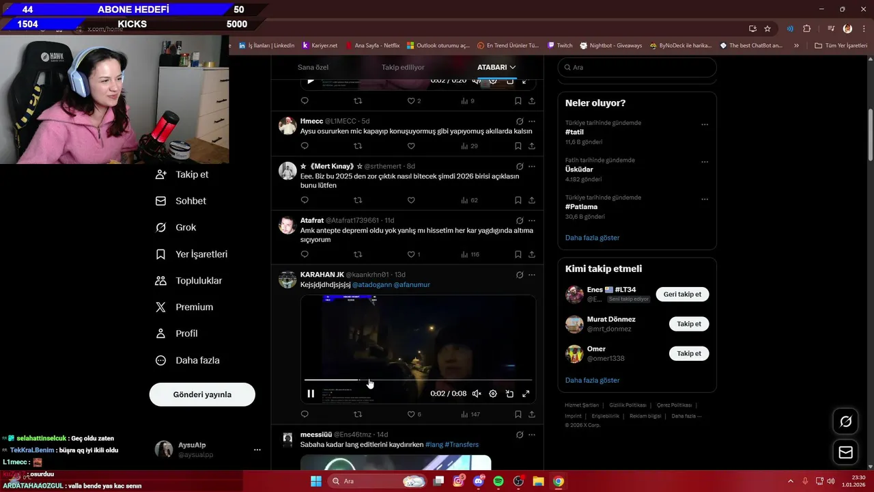
Task: Open Yer İşaretleri bookmarks
Action: (x=191, y=254)
